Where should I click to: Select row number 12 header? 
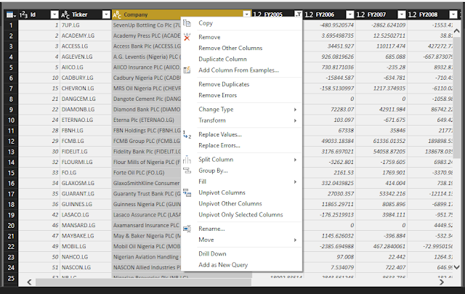12,142
